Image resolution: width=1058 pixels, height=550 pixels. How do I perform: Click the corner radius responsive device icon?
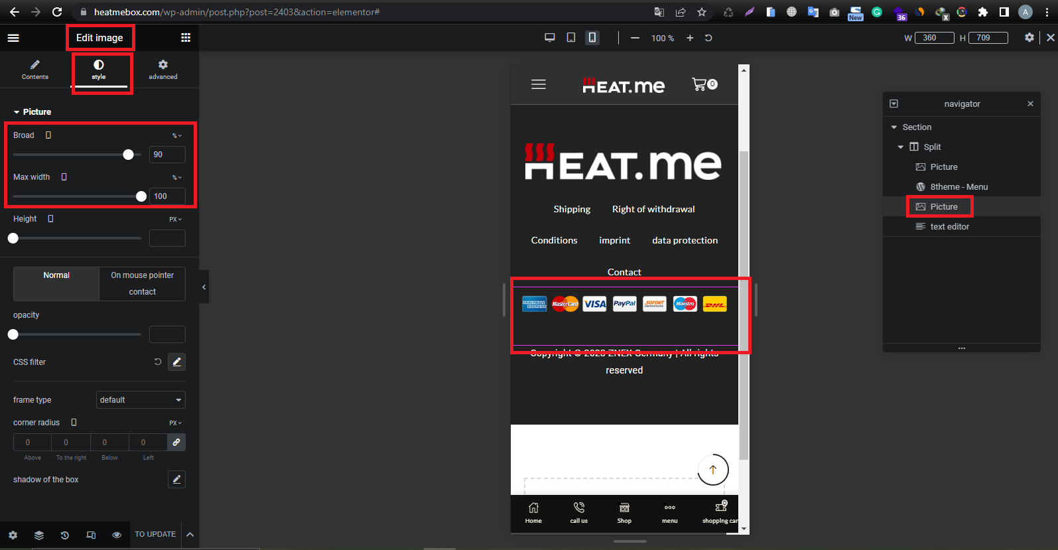tap(74, 423)
